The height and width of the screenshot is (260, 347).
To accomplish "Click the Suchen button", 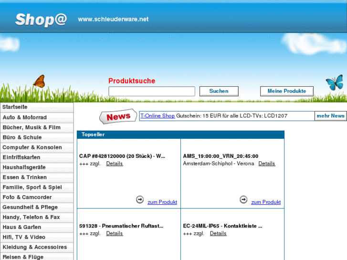I will (x=219, y=91).
